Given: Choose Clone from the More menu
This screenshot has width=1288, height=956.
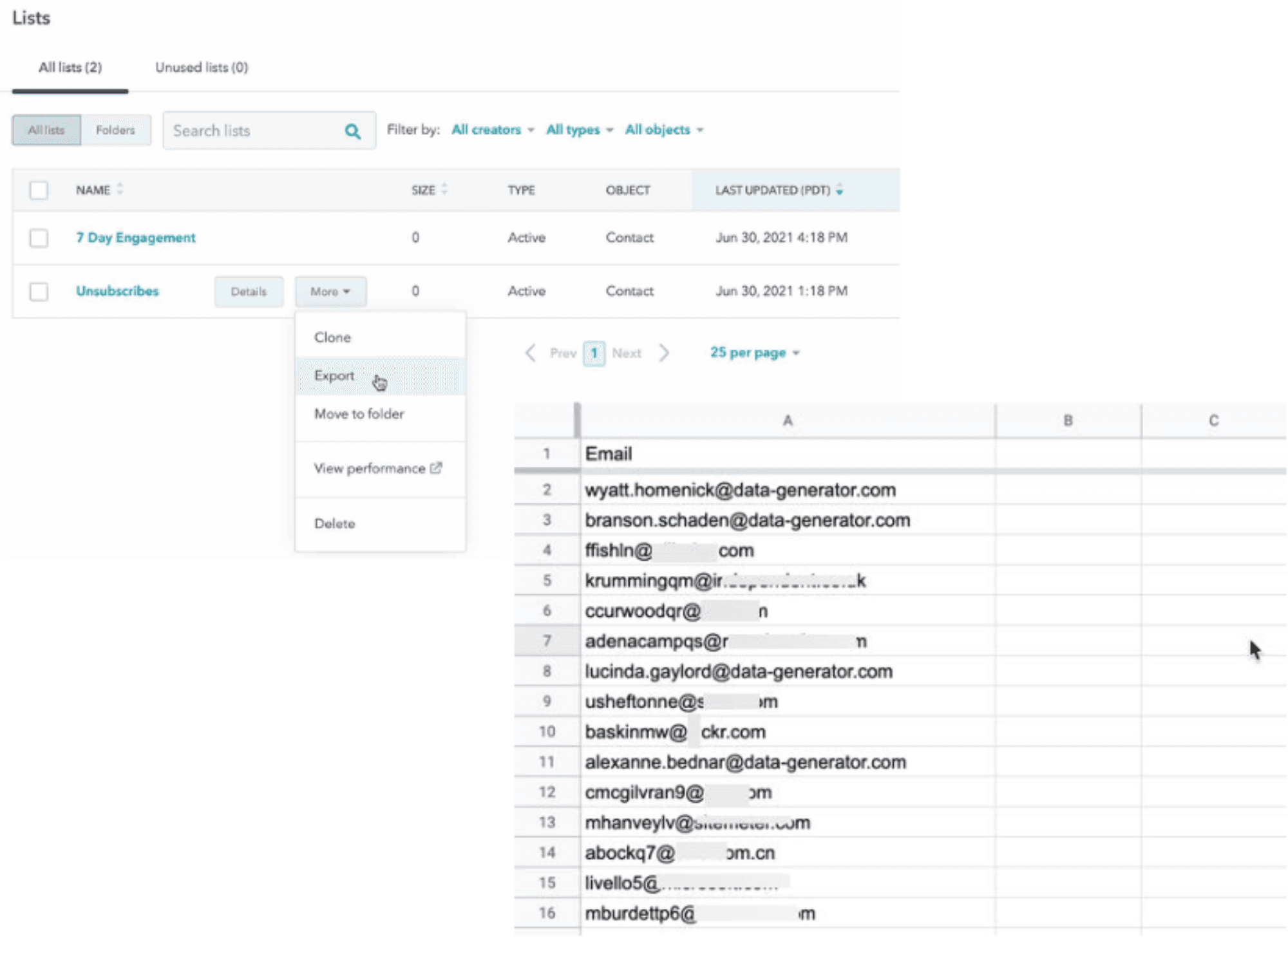Looking at the screenshot, I should pos(380,337).
